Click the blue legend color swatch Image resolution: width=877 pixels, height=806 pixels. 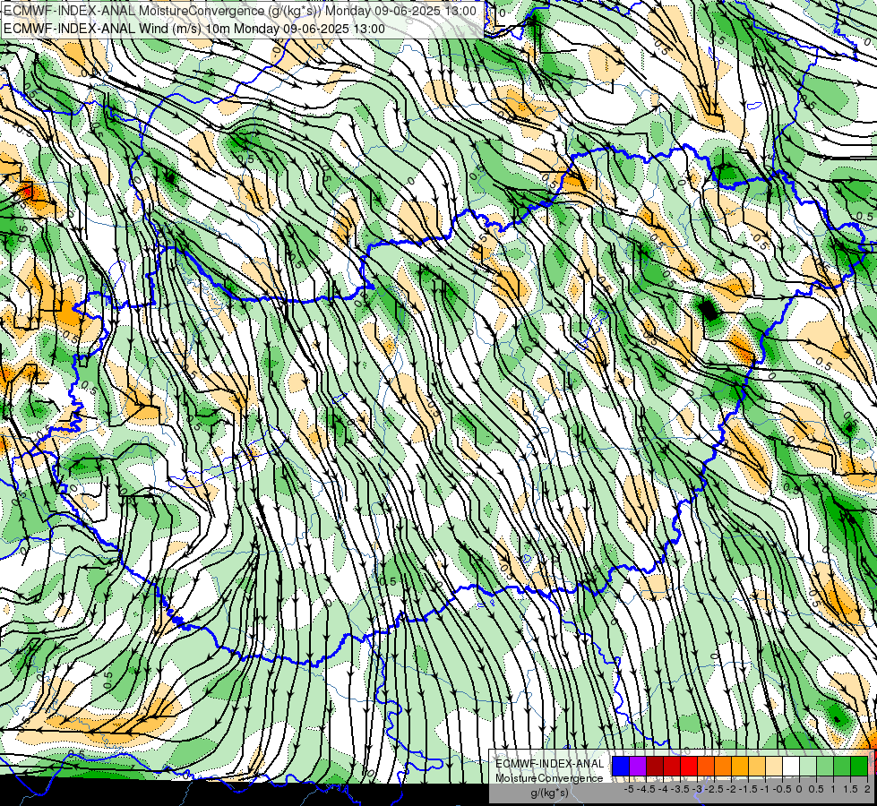click(621, 766)
